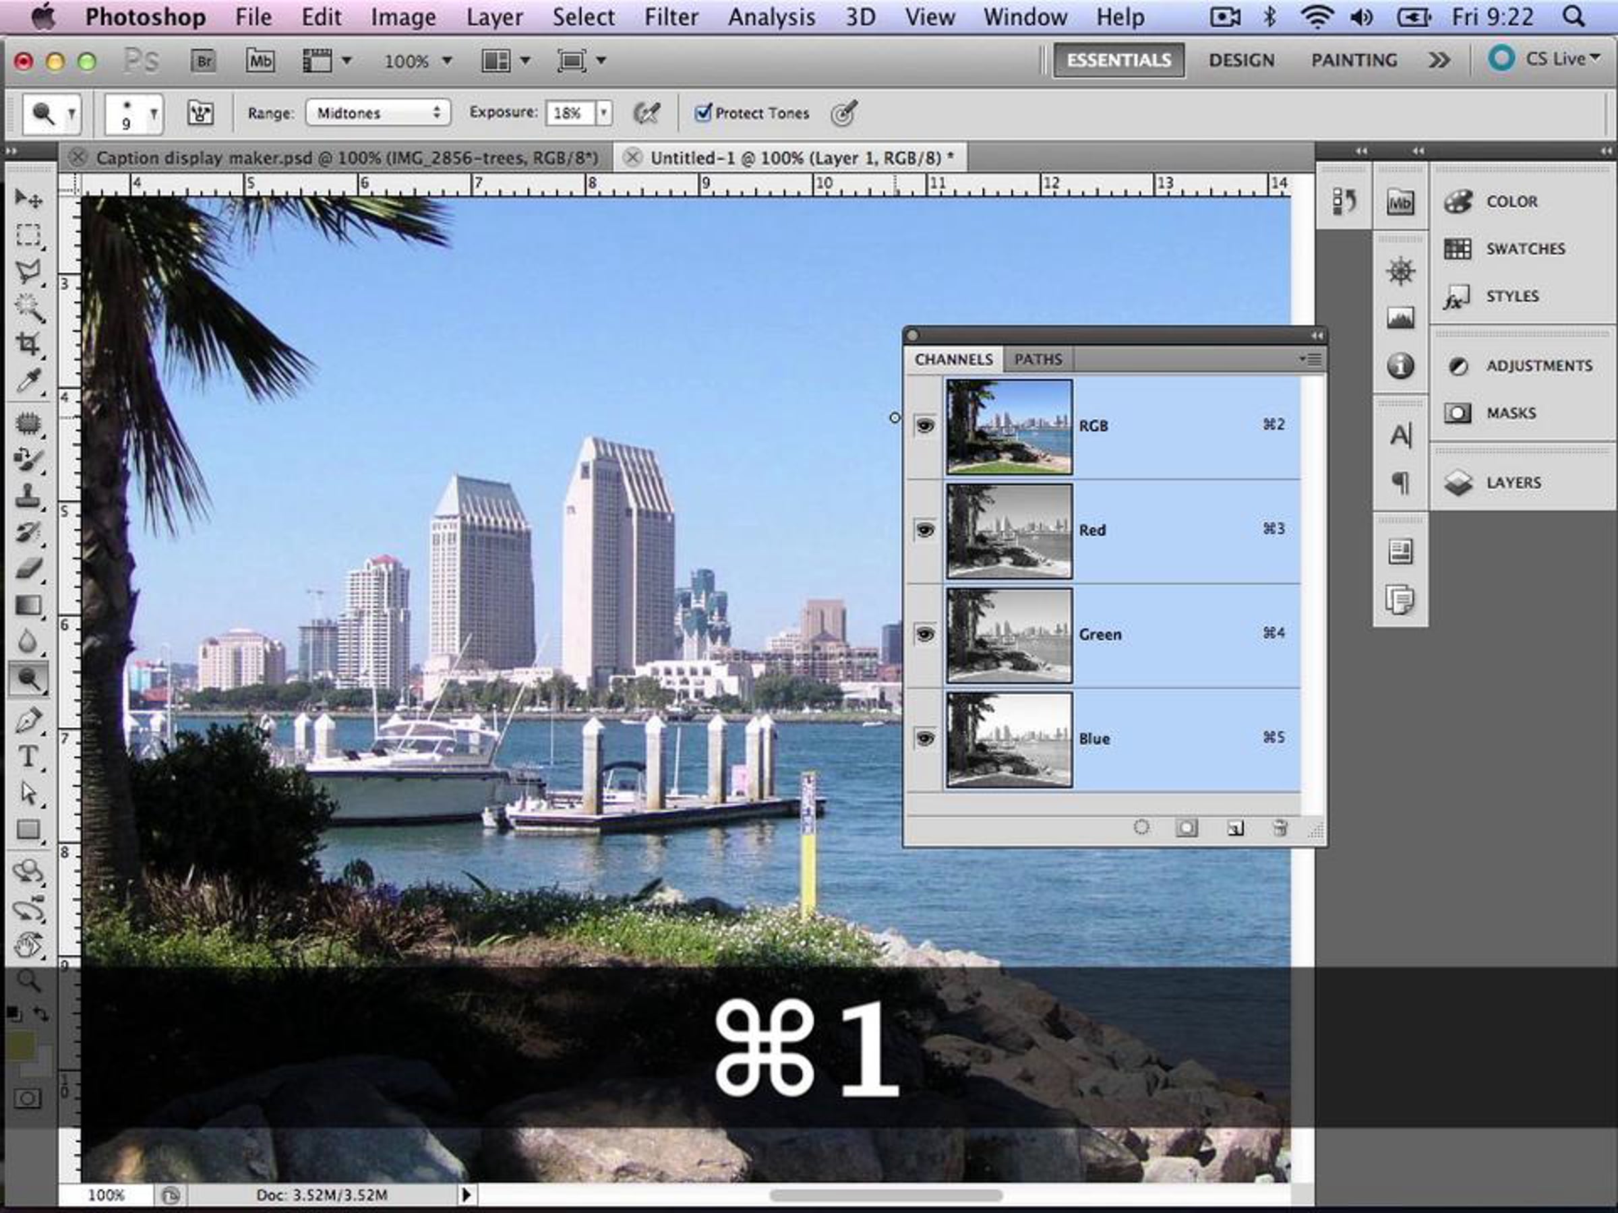Image resolution: width=1618 pixels, height=1213 pixels.
Task: Select the Gradient tool
Action: click(x=28, y=605)
